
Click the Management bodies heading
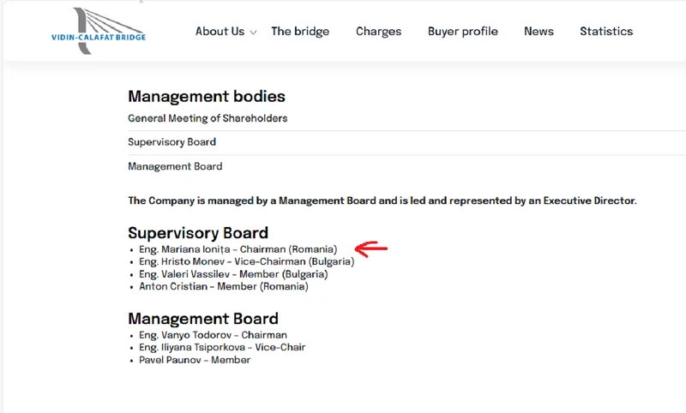(x=206, y=97)
